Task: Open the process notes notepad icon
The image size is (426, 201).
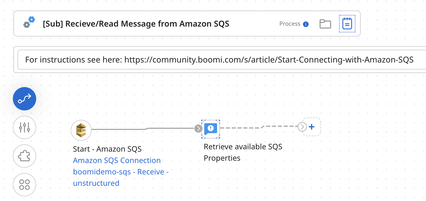Action: tap(347, 24)
